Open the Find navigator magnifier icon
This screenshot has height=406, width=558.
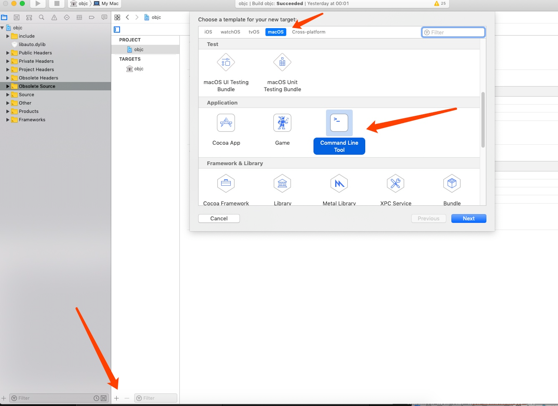click(x=41, y=17)
